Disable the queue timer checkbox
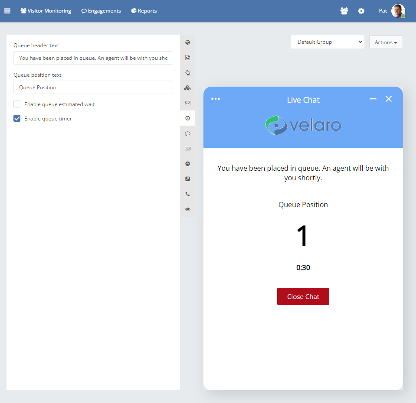 [x=17, y=118]
